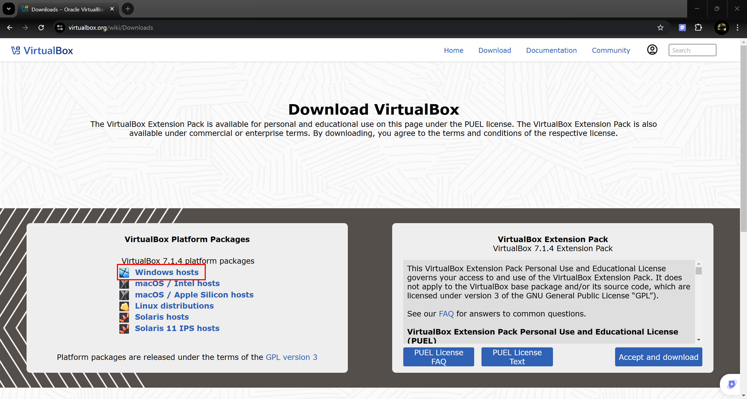Click the VirtualBox 7.1.4 platform packages text
Image resolution: width=747 pixels, height=399 pixels.
188,261
